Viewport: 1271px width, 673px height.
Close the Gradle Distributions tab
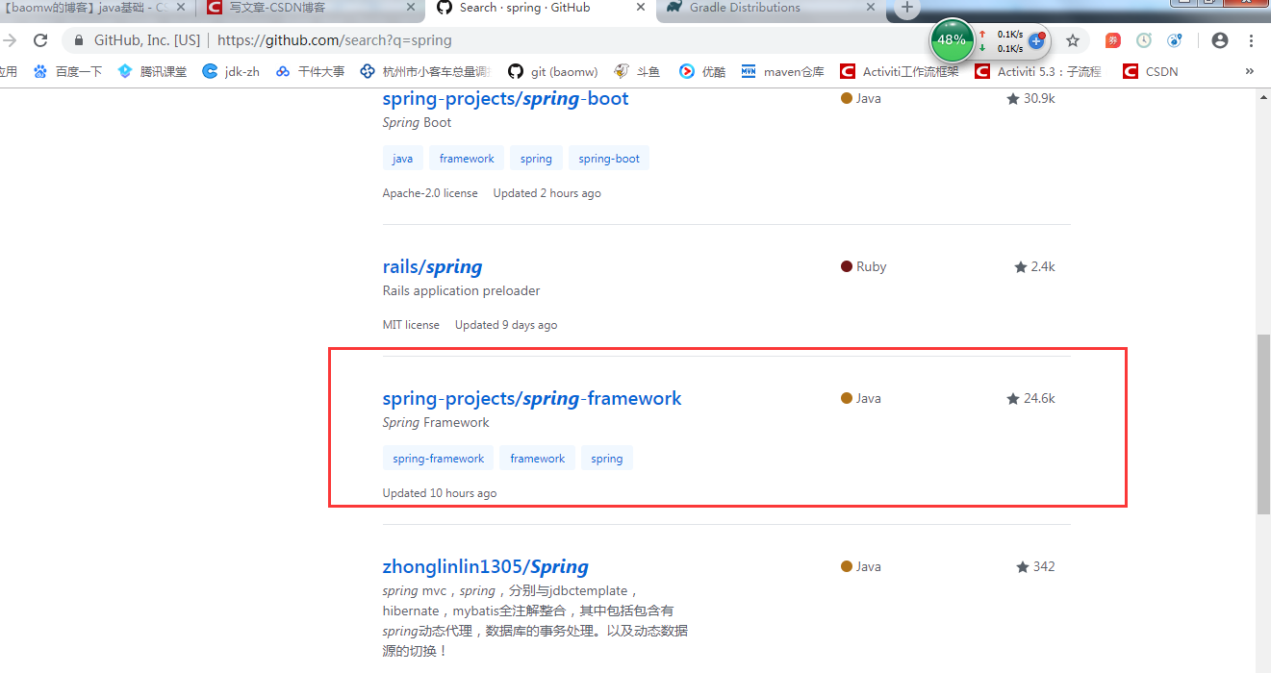(x=871, y=8)
